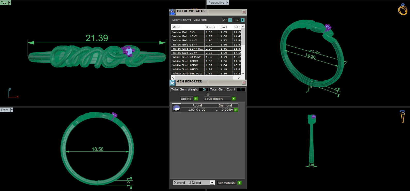Select the White Gold:10KX1 row
This screenshot has width=410, height=191.
206,61
